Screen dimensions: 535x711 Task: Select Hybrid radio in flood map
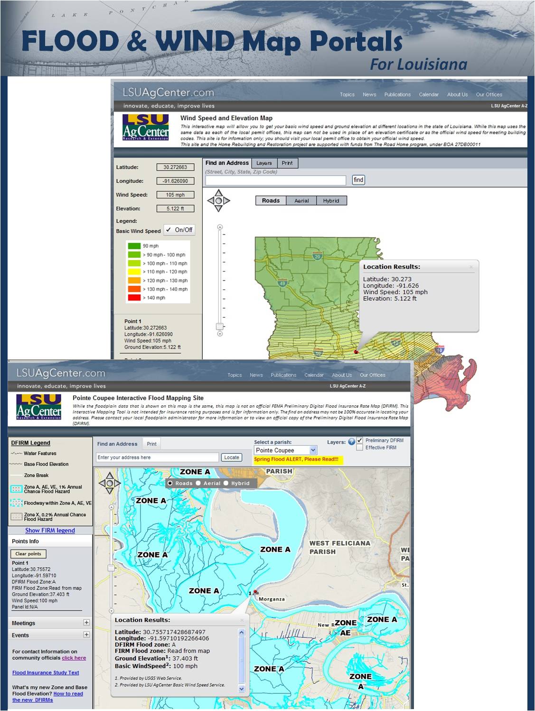point(226,483)
